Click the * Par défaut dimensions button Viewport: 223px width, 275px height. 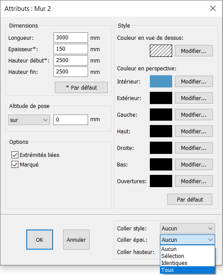click(x=81, y=87)
